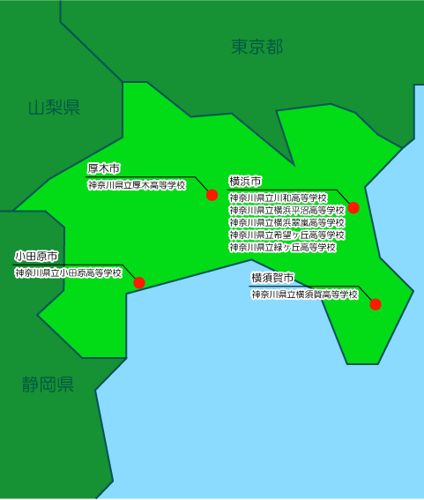Select the 小田原市 city label
424x500 pixels.
36,257
